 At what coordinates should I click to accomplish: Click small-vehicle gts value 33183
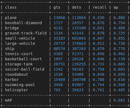[59, 38]
